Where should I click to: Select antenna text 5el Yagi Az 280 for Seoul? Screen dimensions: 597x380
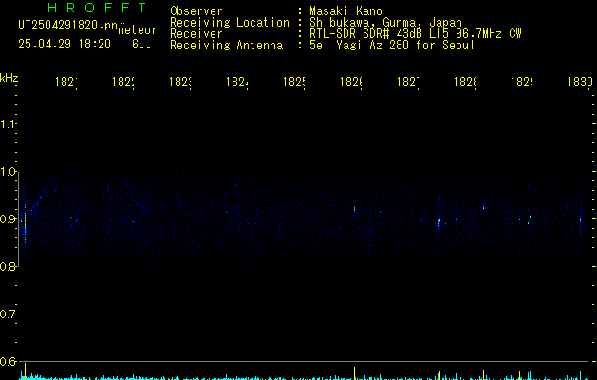pyautogui.click(x=392, y=46)
